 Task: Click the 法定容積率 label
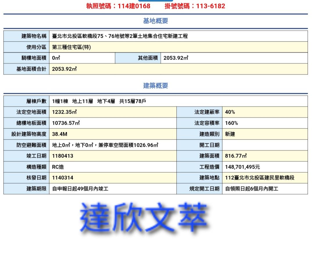click(x=207, y=123)
